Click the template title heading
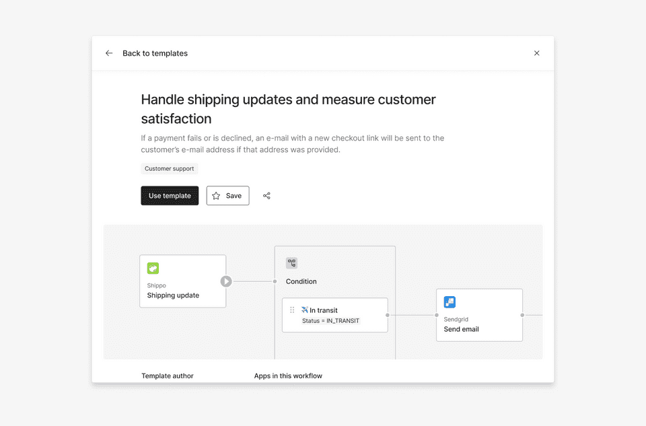This screenshot has width=646, height=426. click(x=289, y=109)
